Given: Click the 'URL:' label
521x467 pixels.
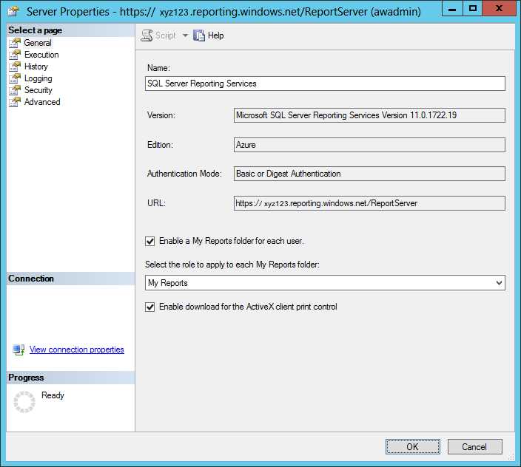Looking at the screenshot, I should (x=156, y=203).
